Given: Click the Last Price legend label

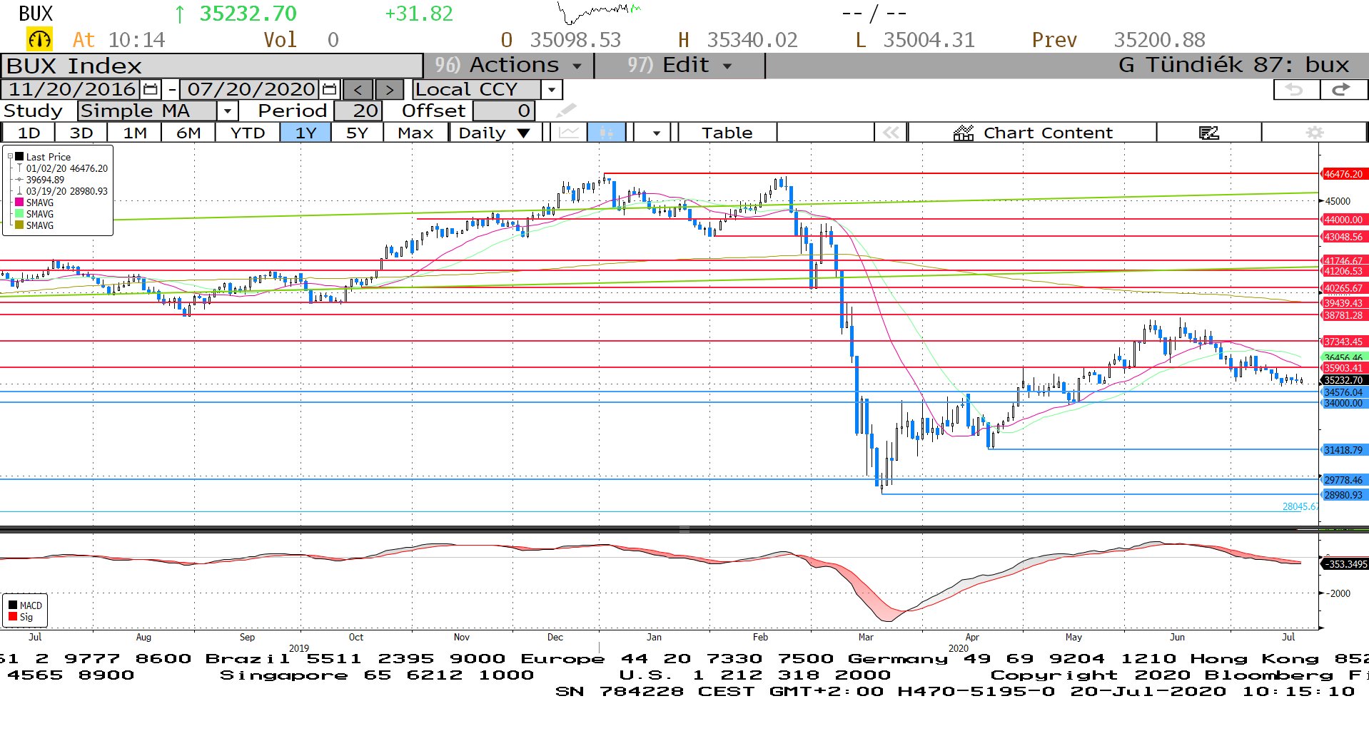Looking at the screenshot, I should coord(49,157).
